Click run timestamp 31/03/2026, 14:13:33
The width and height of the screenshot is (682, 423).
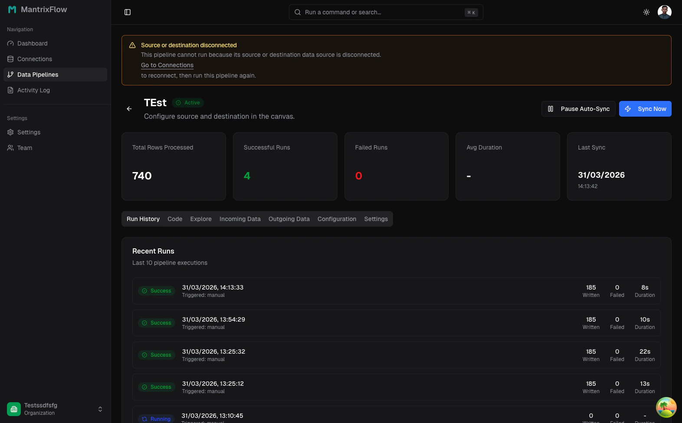(x=213, y=287)
